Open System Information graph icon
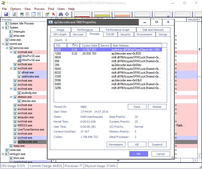 point(22,14)
